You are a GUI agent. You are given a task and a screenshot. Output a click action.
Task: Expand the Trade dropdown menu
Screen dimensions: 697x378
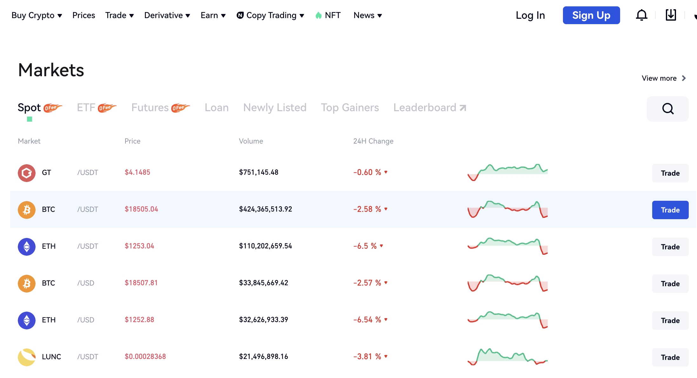[118, 15]
